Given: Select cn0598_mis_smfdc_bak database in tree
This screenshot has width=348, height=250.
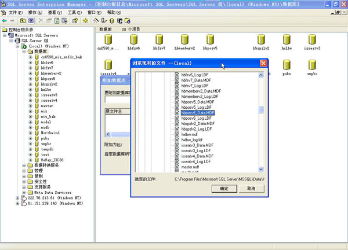Looking at the screenshot, I should coord(61,57).
